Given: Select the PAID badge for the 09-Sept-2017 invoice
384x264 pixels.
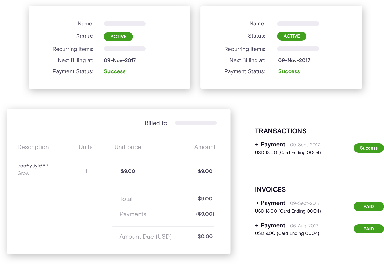Looking at the screenshot, I should click(368, 207).
